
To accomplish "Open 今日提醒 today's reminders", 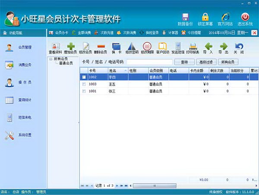I will (x=191, y=33).
